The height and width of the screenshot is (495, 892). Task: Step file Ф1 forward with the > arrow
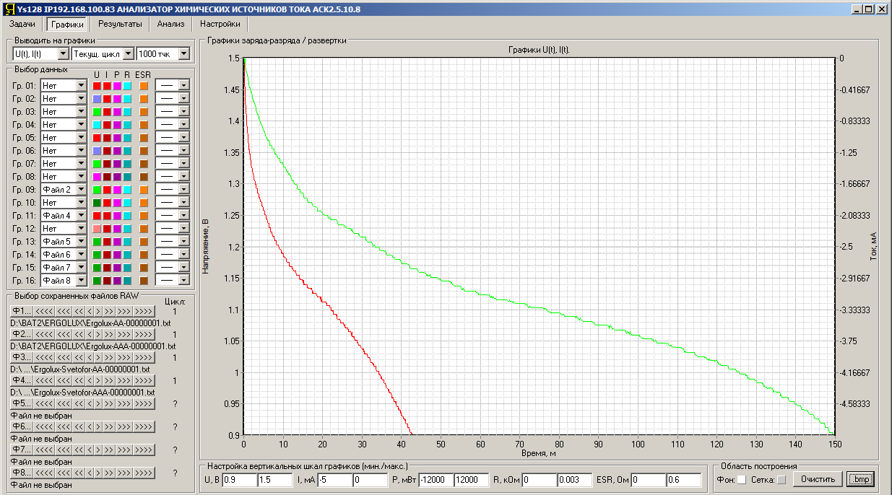pyautogui.click(x=98, y=311)
